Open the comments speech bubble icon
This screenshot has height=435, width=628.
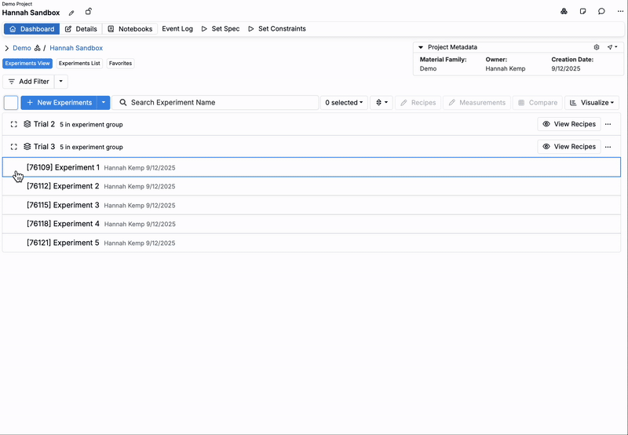click(601, 12)
